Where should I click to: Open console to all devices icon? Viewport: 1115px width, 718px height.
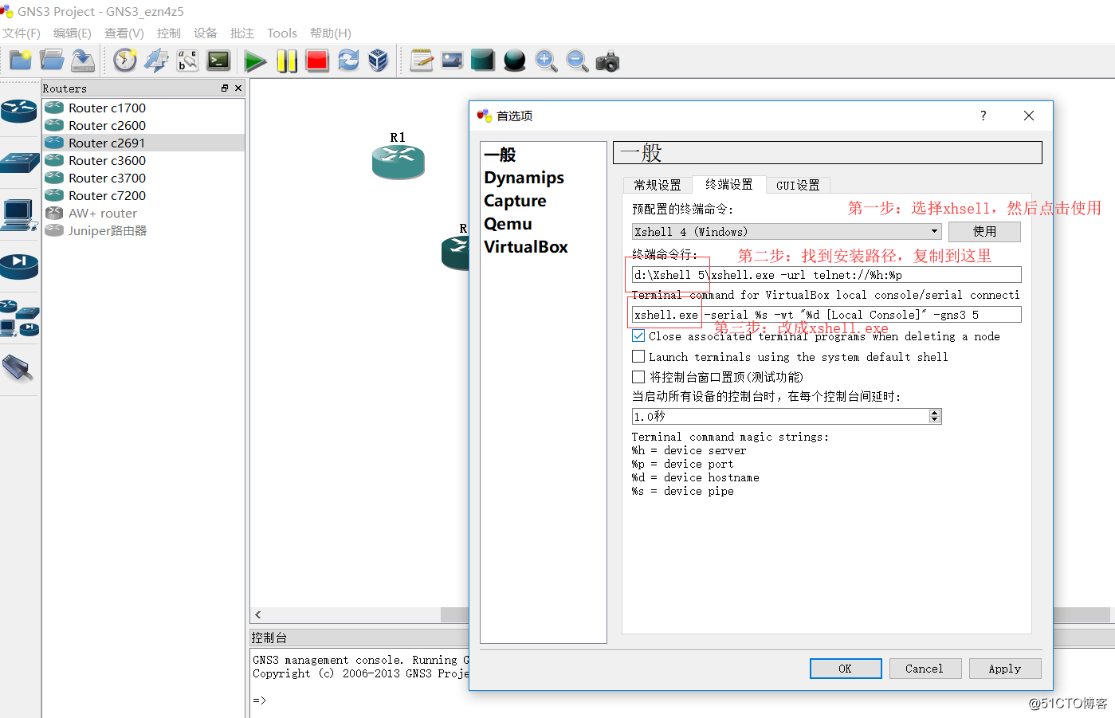[x=218, y=61]
